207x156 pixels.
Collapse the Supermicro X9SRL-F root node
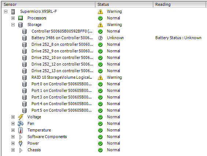click(5, 11)
